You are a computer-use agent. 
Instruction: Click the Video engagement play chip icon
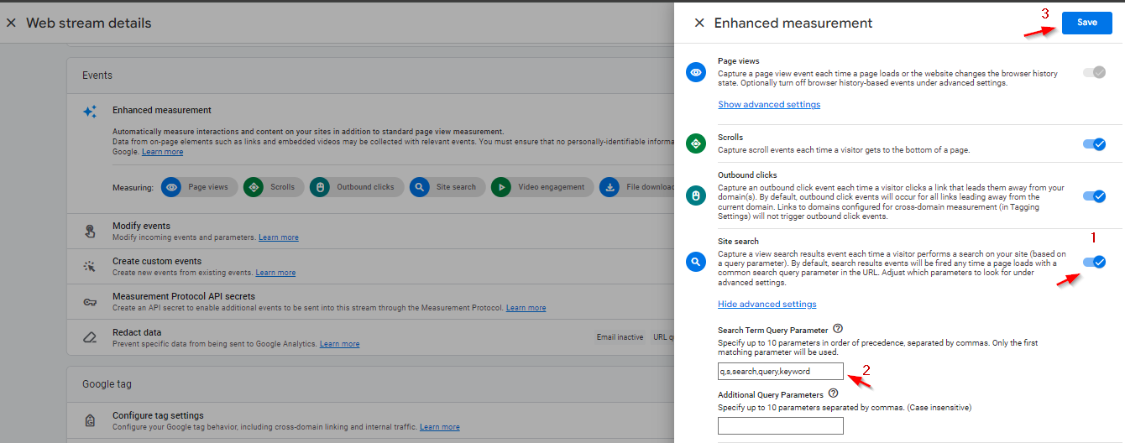(500, 187)
